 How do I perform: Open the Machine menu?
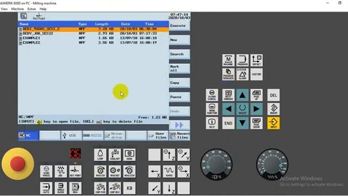17,9
